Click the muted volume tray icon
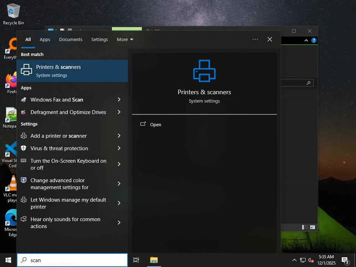The height and width of the screenshot is (267, 356). pos(311,260)
